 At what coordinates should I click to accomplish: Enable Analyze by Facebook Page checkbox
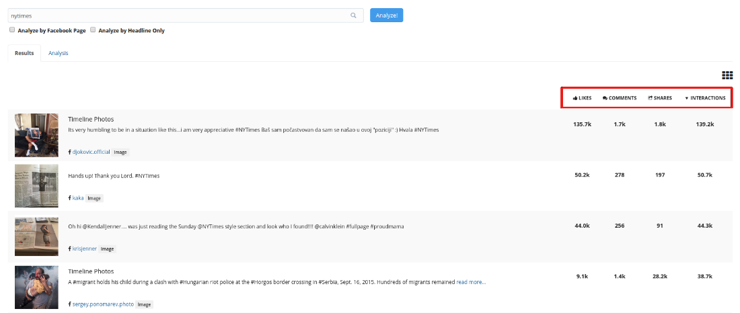(12, 30)
